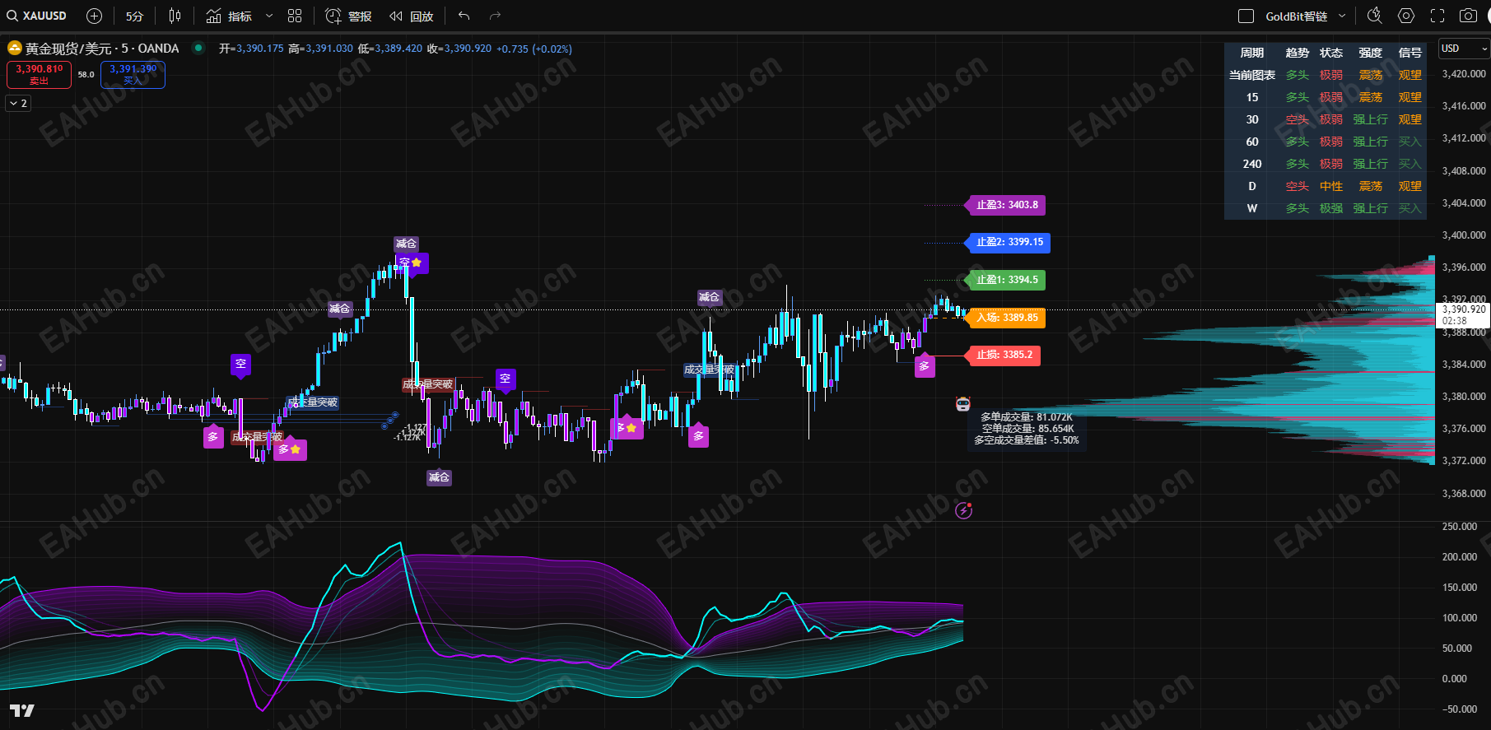Click the 状态 column header in table
Screen dimensions: 1491x730
click(x=1330, y=53)
